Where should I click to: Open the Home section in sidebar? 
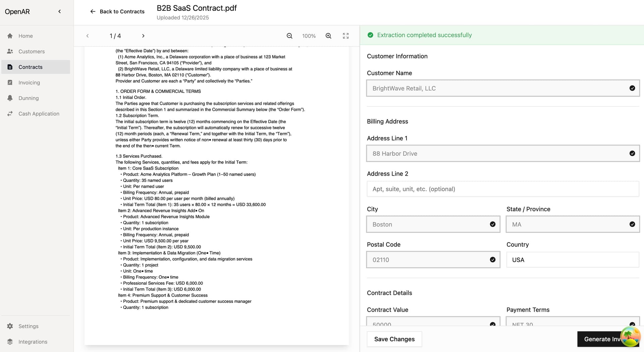25,36
